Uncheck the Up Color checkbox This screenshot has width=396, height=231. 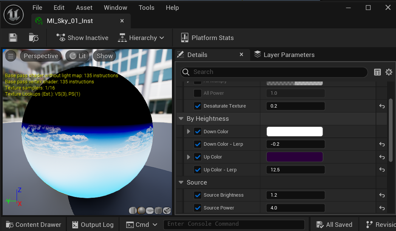tap(198, 157)
